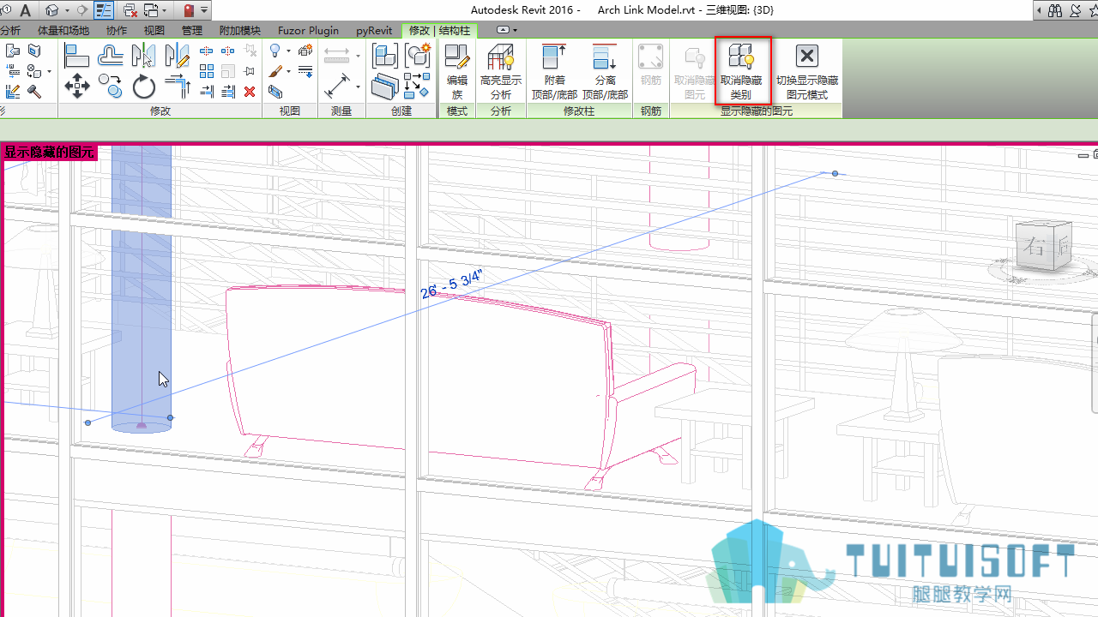Open the pyRevit ribbon tab

tap(374, 30)
